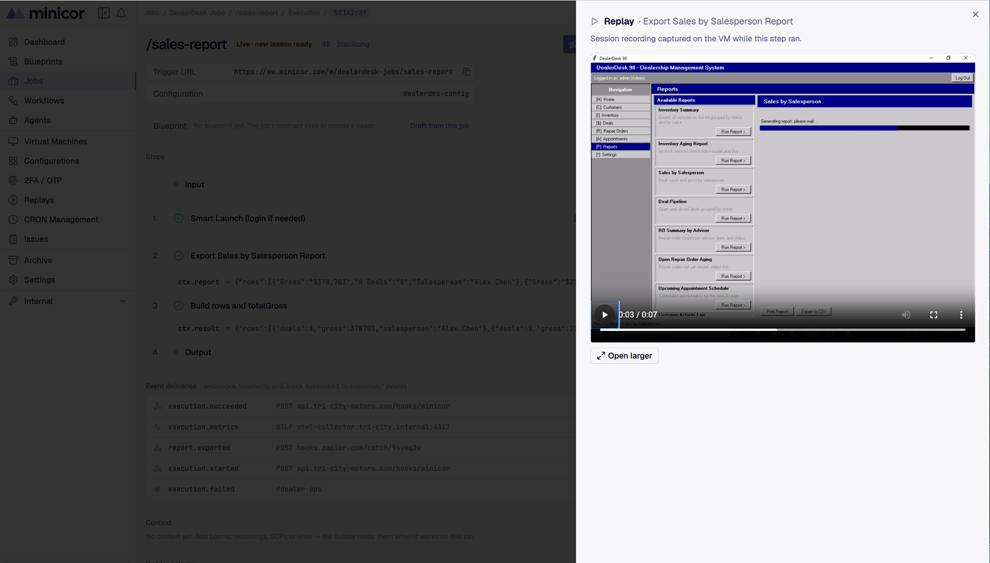Expand the Internal section chevron
990x563 pixels.
point(123,301)
